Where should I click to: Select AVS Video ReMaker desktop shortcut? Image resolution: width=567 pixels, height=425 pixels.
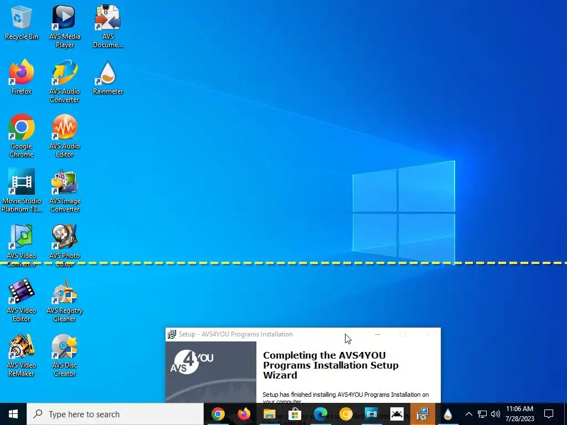(22, 356)
